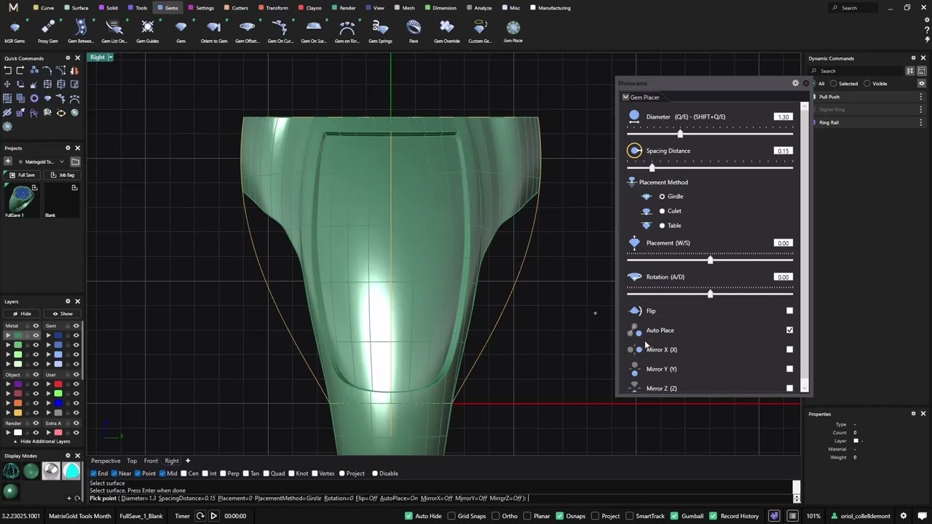This screenshot has width=932, height=524.
Task: Select the Gem Override tool
Action: tap(447, 31)
